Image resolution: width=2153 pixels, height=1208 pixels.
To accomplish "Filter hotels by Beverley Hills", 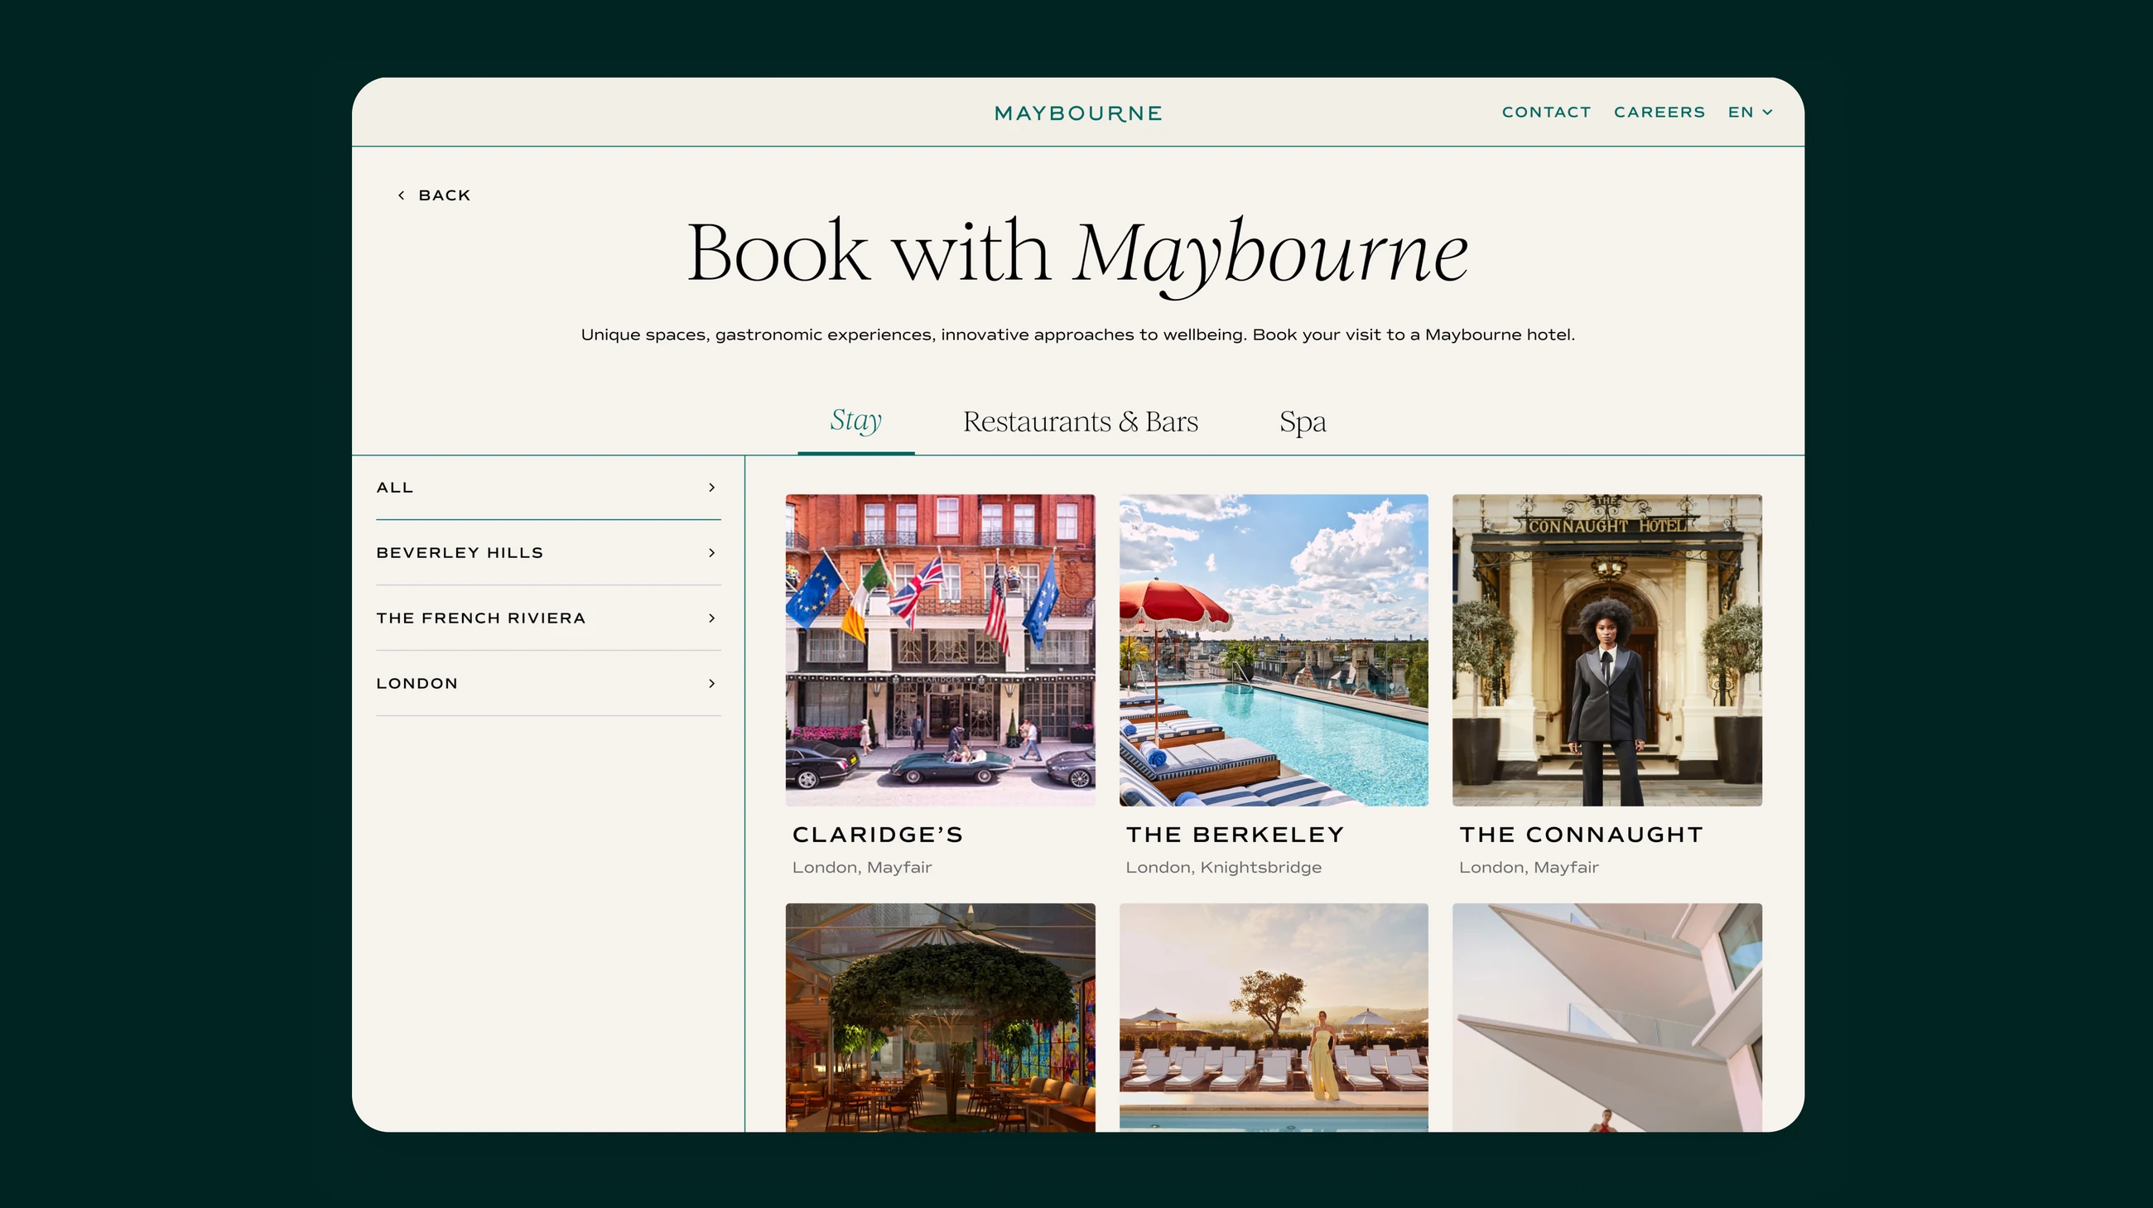I will tap(548, 552).
